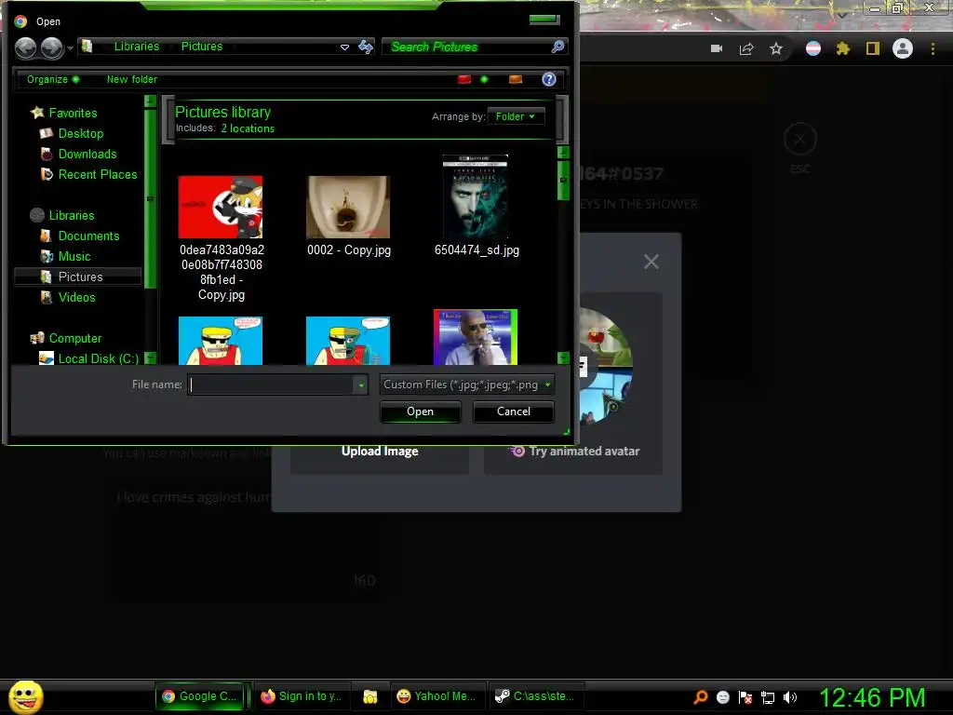Select Pictures library in navigation pane

pyautogui.click(x=78, y=277)
